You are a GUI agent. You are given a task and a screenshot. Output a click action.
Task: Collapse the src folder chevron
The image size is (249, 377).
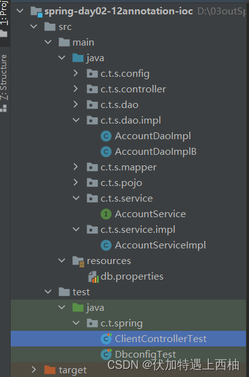tap(34, 26)
